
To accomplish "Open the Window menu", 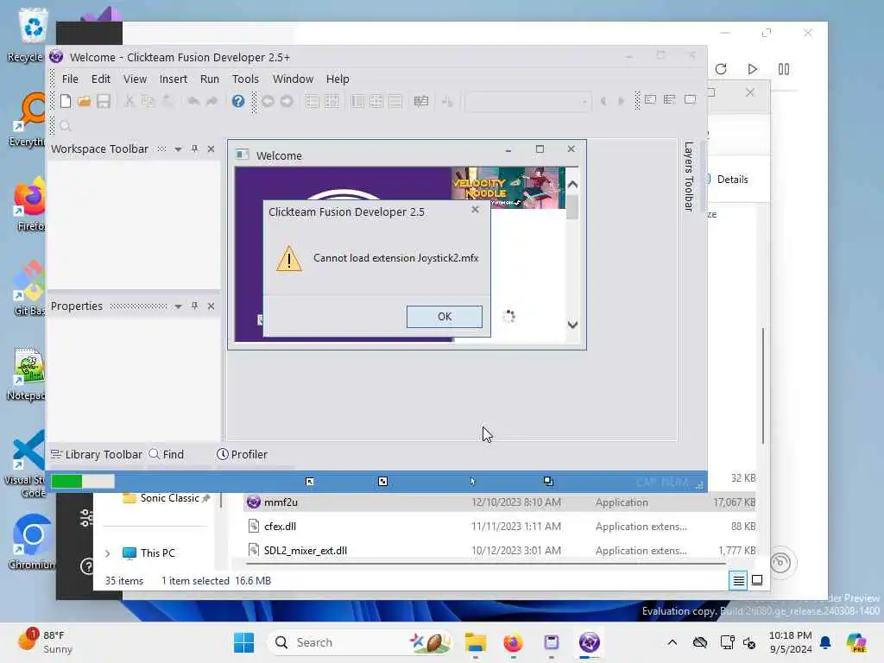I will click(293, 79).
